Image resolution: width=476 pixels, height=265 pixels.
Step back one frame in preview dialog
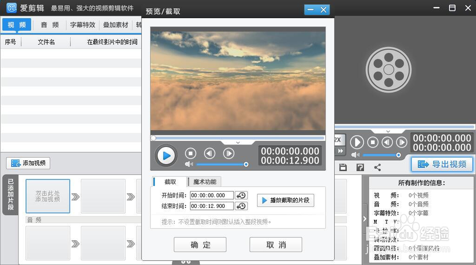point(210,154)
